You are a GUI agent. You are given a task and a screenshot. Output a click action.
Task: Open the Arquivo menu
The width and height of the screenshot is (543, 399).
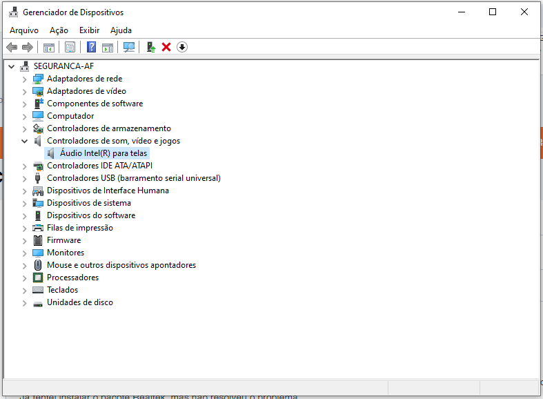click(x=24, y=30)
